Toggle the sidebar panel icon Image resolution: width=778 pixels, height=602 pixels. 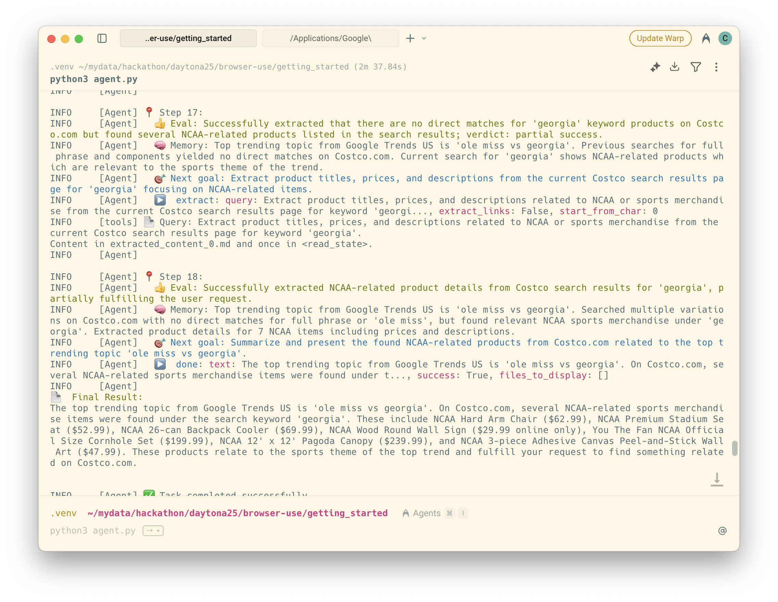tap(102, 38)
